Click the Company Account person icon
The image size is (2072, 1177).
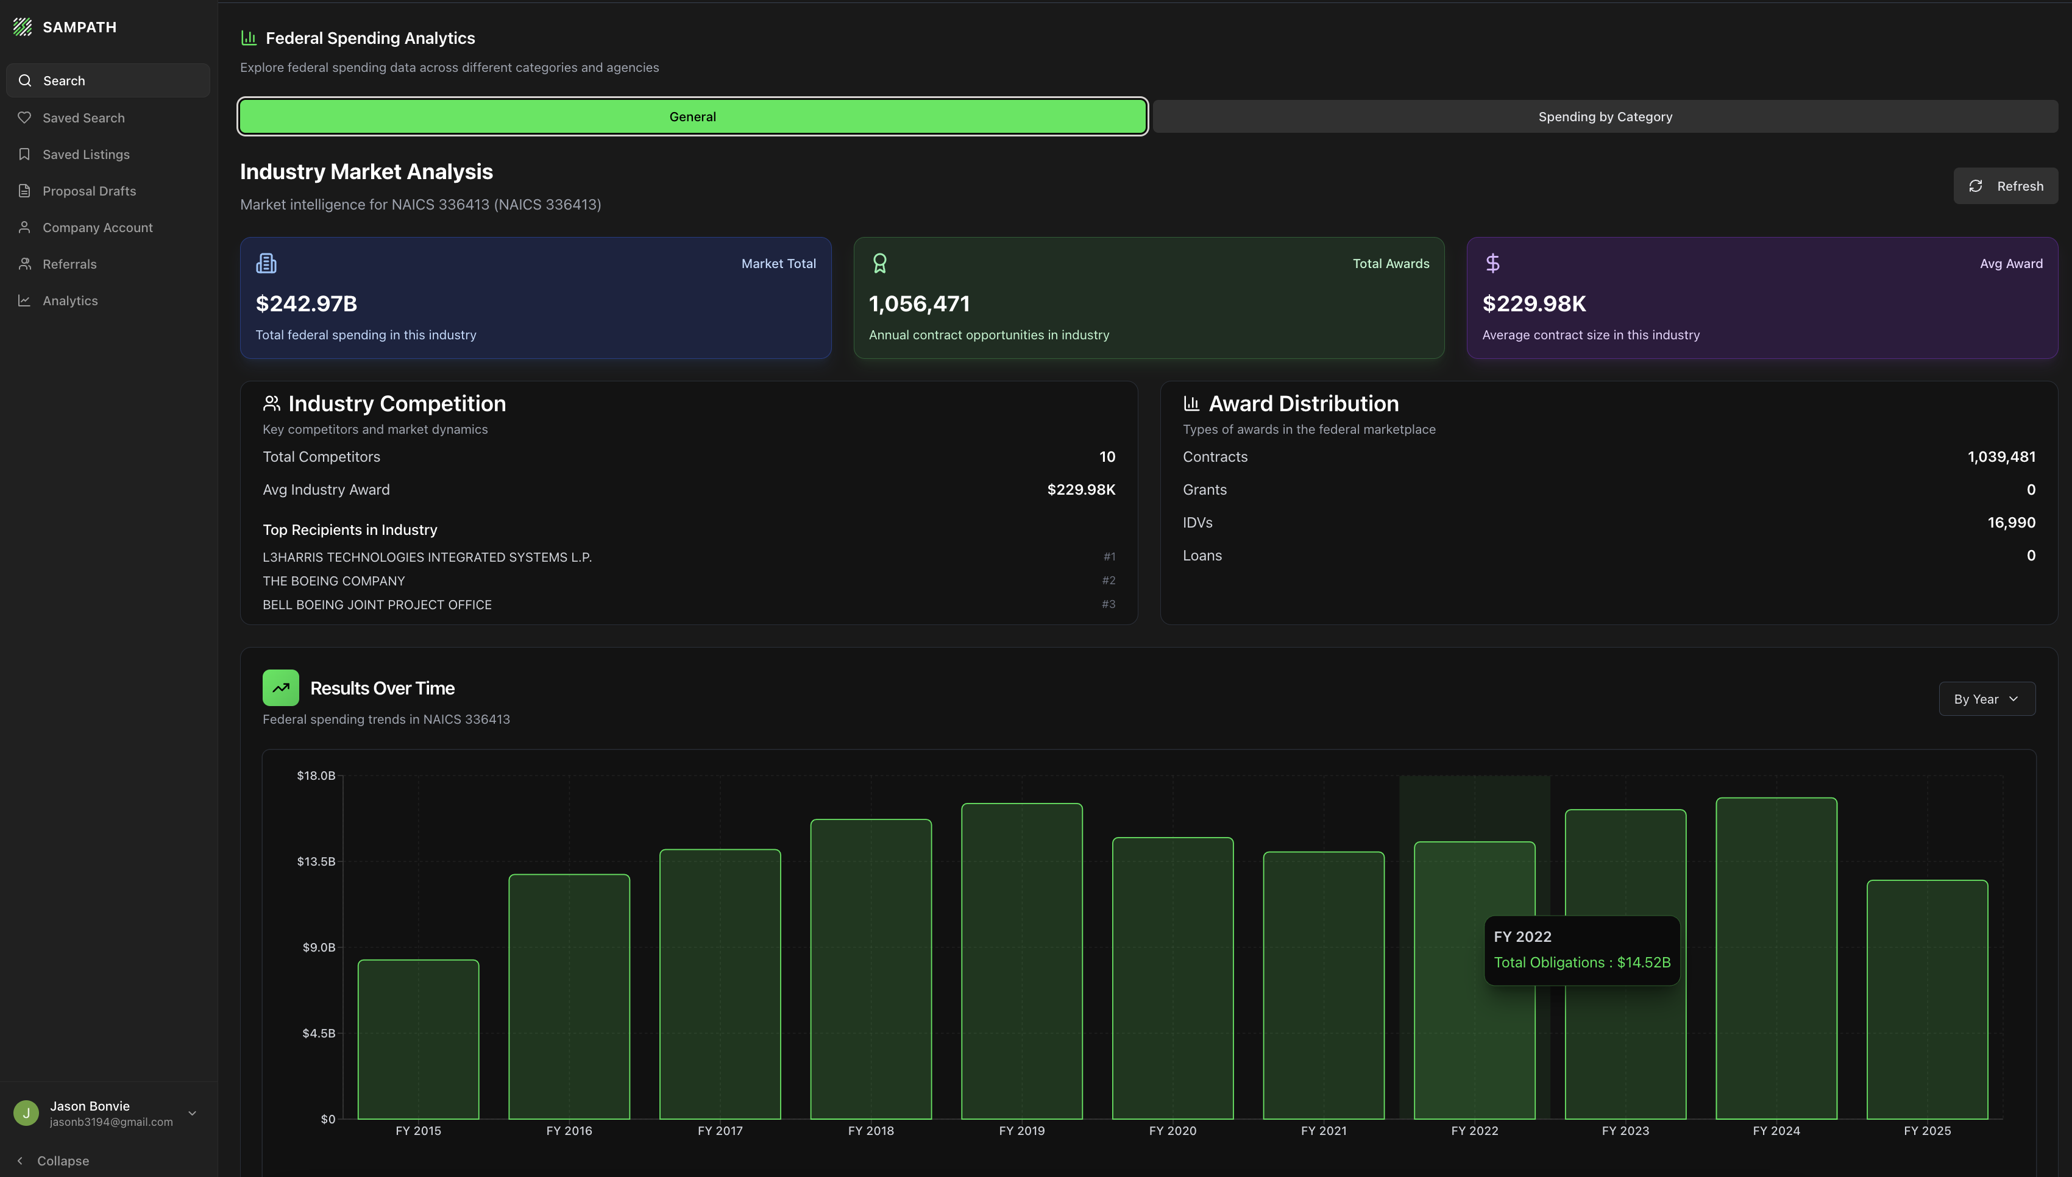24,227
